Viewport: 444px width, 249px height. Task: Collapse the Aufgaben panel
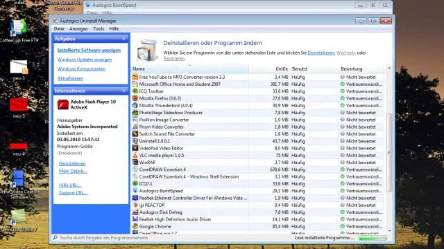123,39
